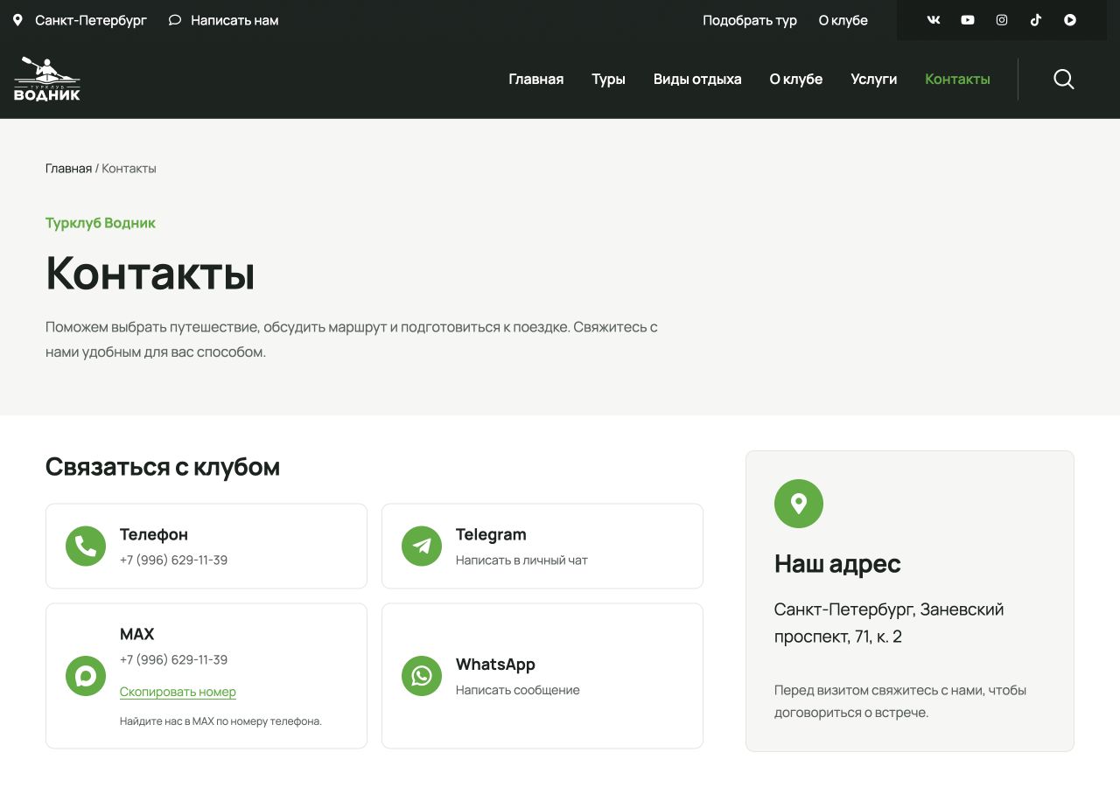The width and height of the screenshot is (1120, 787).
Task: Click the Telegram card title
Action: tap(491, 534)
